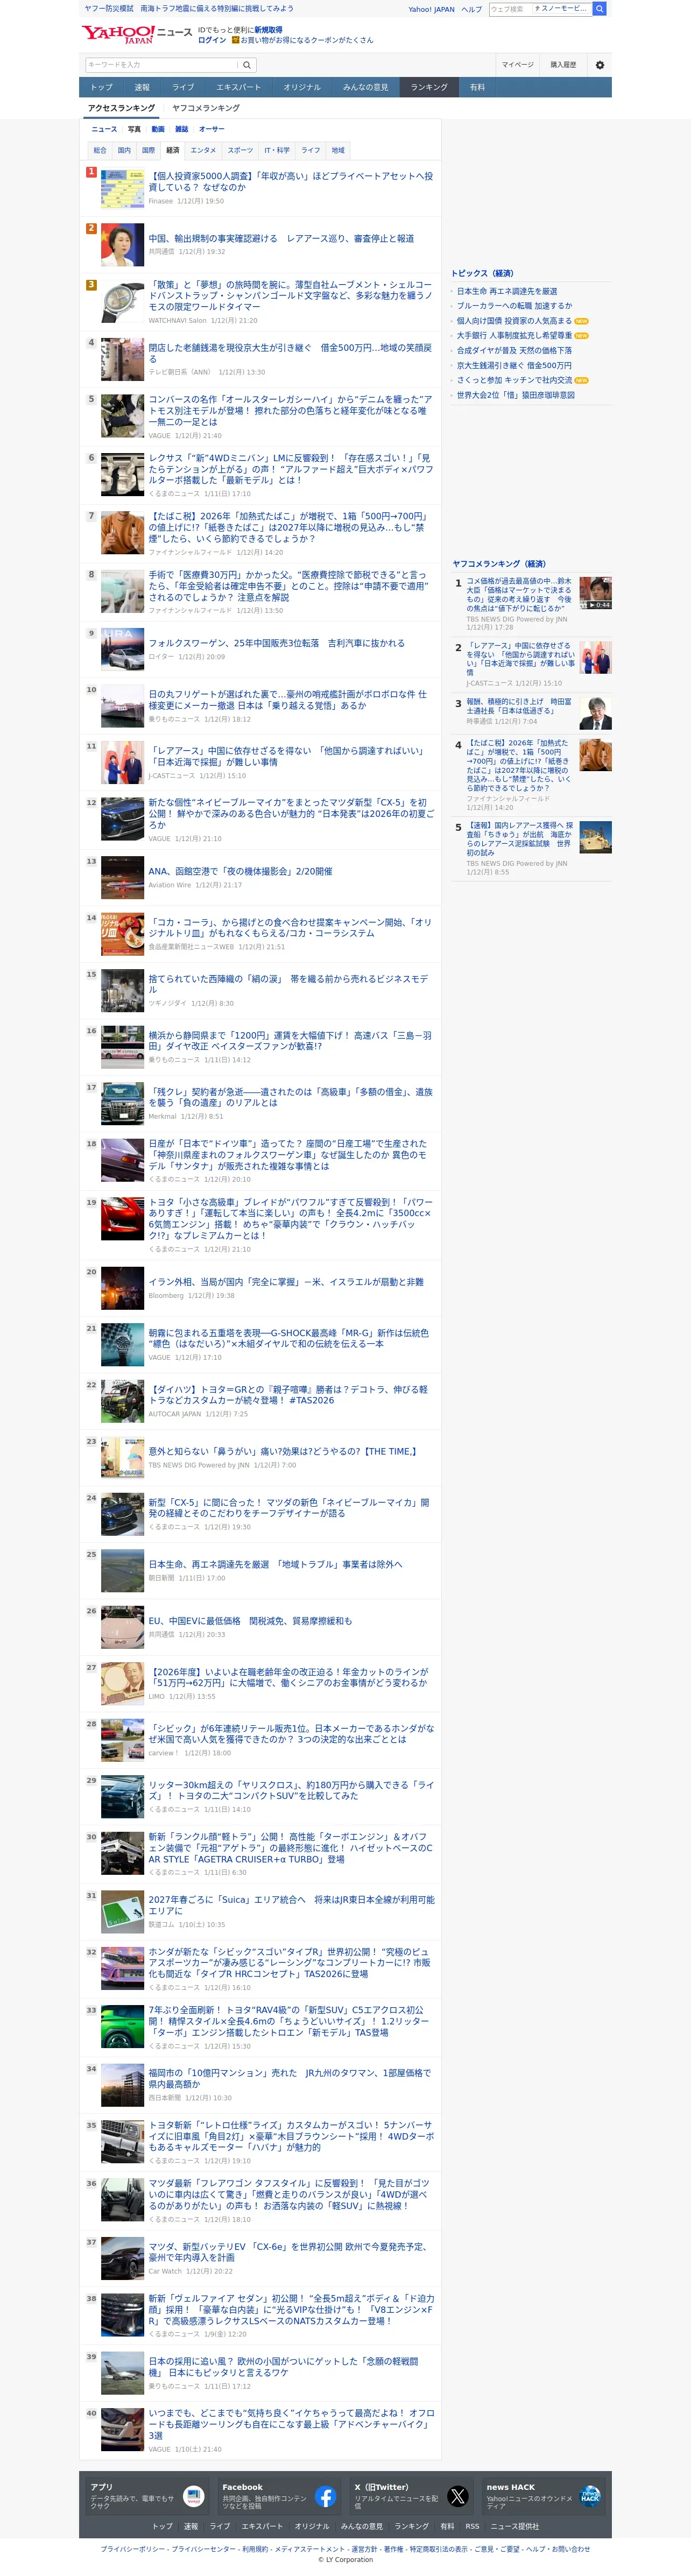Open ヤフコメ rank 3 article 報酬、積極的に引き上げ
691x2576 pixels.
(518, 706)
